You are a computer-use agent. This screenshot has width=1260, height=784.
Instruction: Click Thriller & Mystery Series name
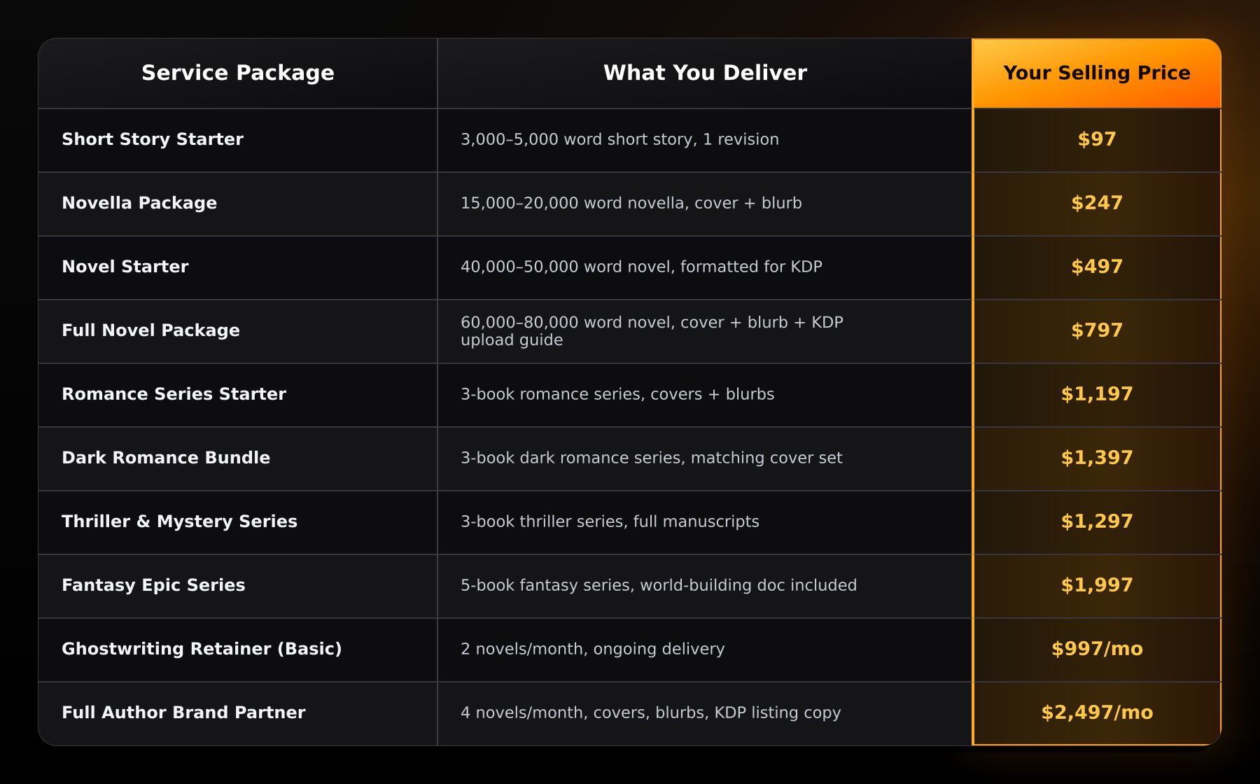click(x=179, y=521)
